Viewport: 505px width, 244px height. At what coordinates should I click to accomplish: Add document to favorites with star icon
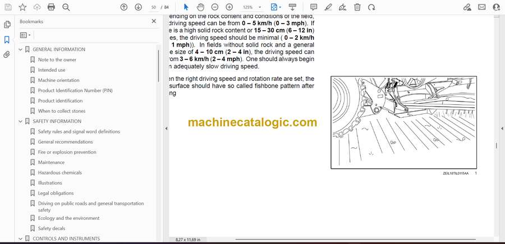tap(22, 7)
